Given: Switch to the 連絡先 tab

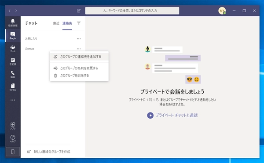Looking at the screenshot, I should (67, 23).
